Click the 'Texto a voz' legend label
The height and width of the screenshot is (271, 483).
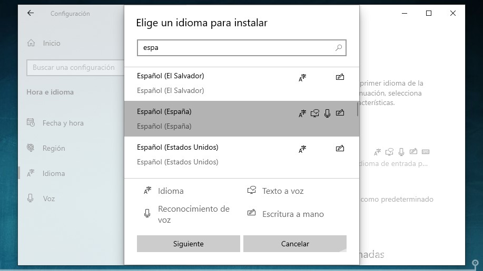pyautogui.click(x=283, y=191)
